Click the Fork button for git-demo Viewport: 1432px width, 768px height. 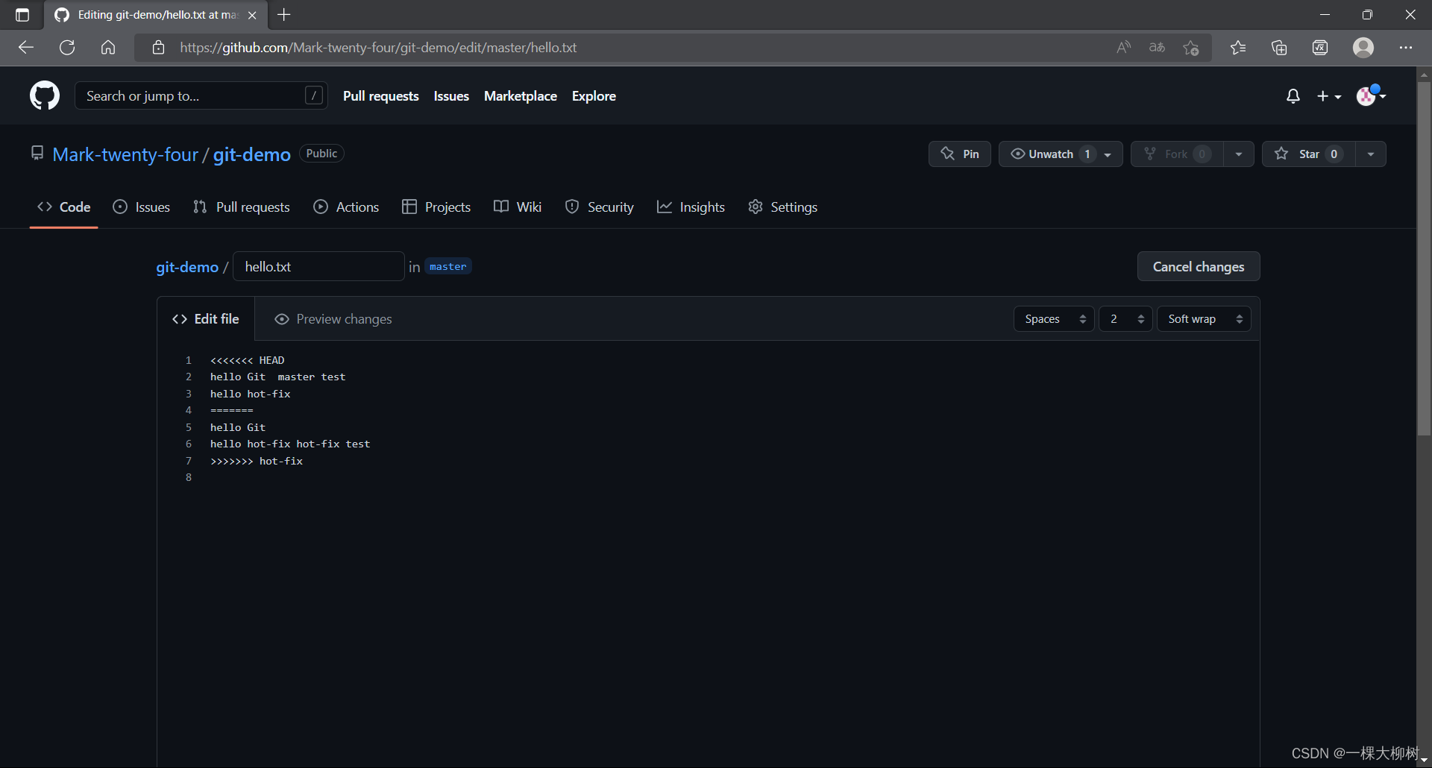click(x=1175, y=154)
